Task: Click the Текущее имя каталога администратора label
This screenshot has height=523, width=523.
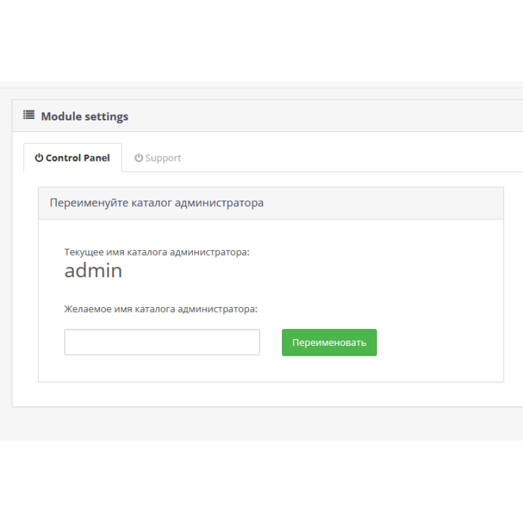Action: (x=157, y=252)
